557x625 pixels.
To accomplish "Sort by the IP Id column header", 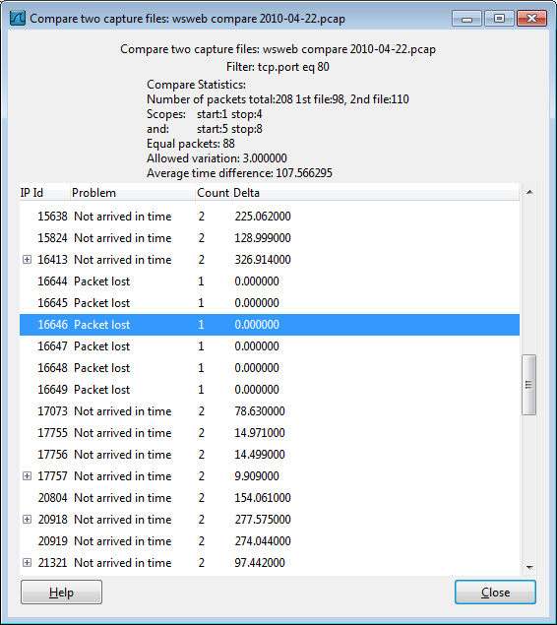I will click(x=44, y=193).
